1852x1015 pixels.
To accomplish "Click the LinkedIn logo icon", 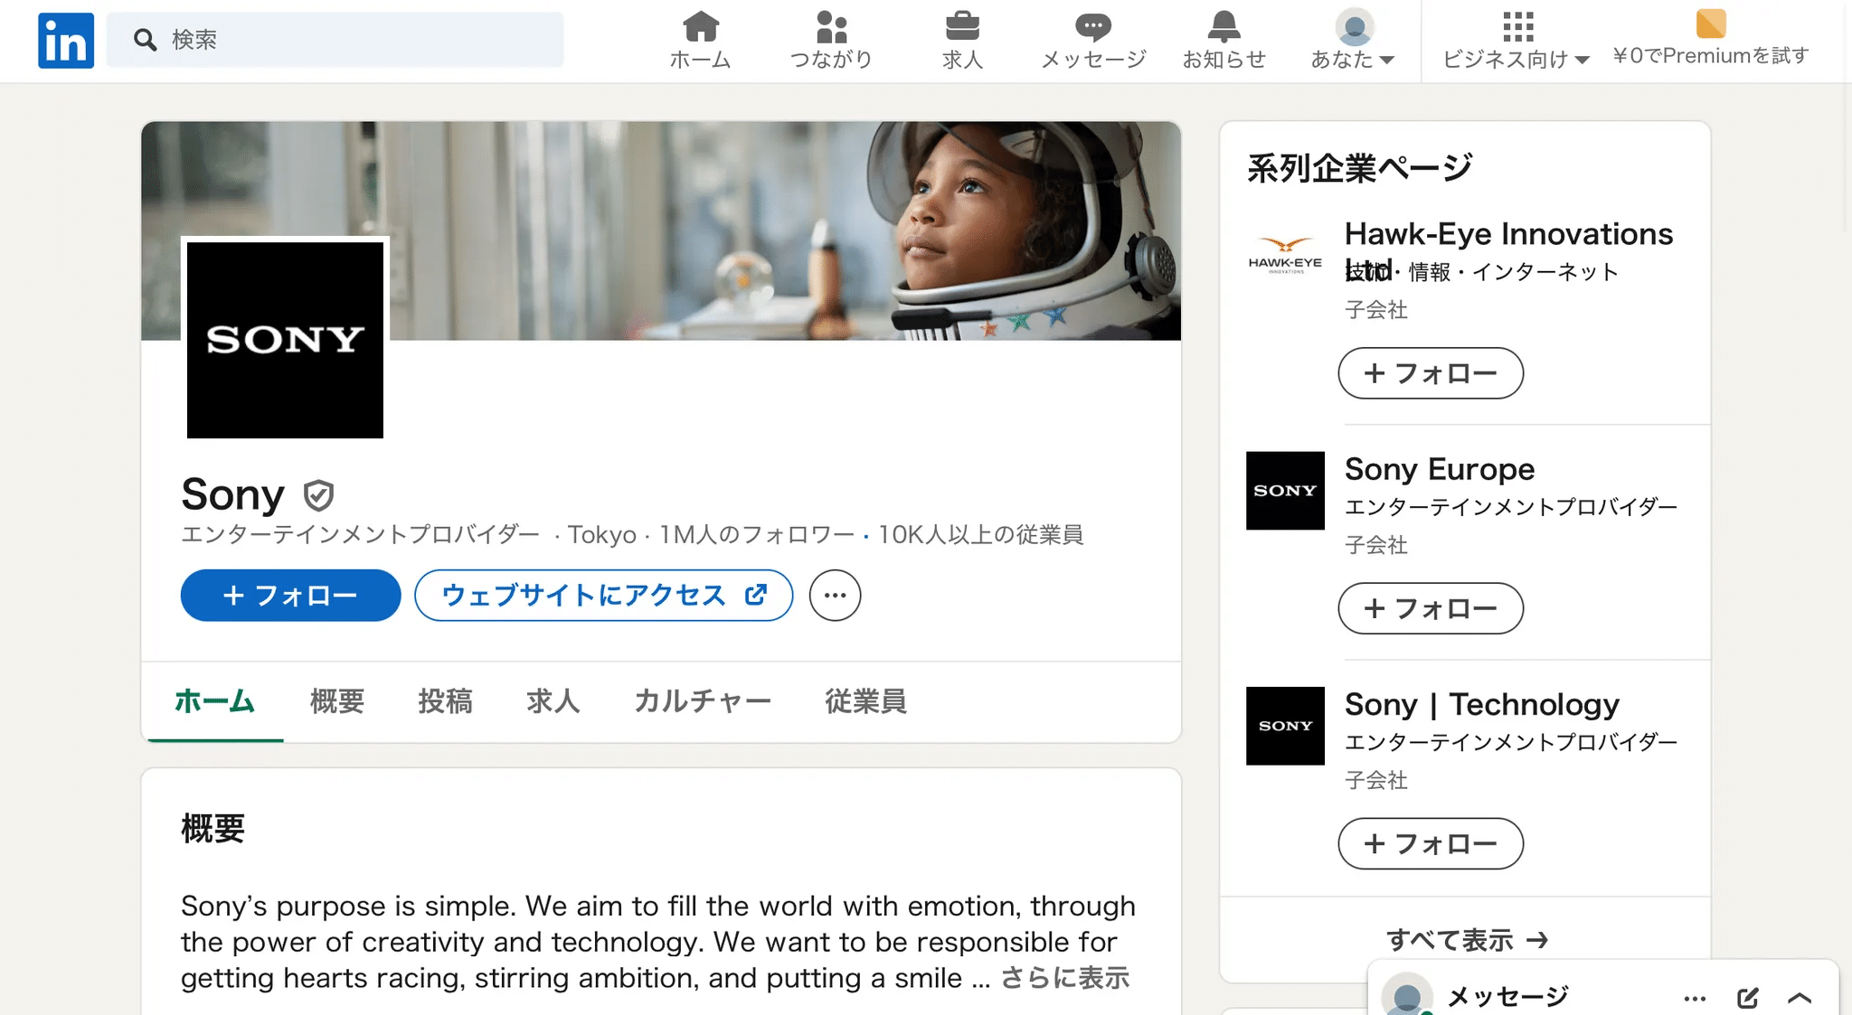I will [x=65, y=41].
